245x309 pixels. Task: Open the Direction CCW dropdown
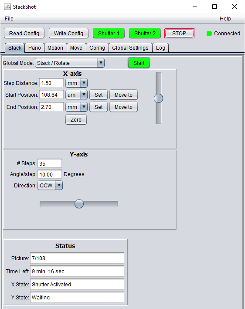[50, 185]
